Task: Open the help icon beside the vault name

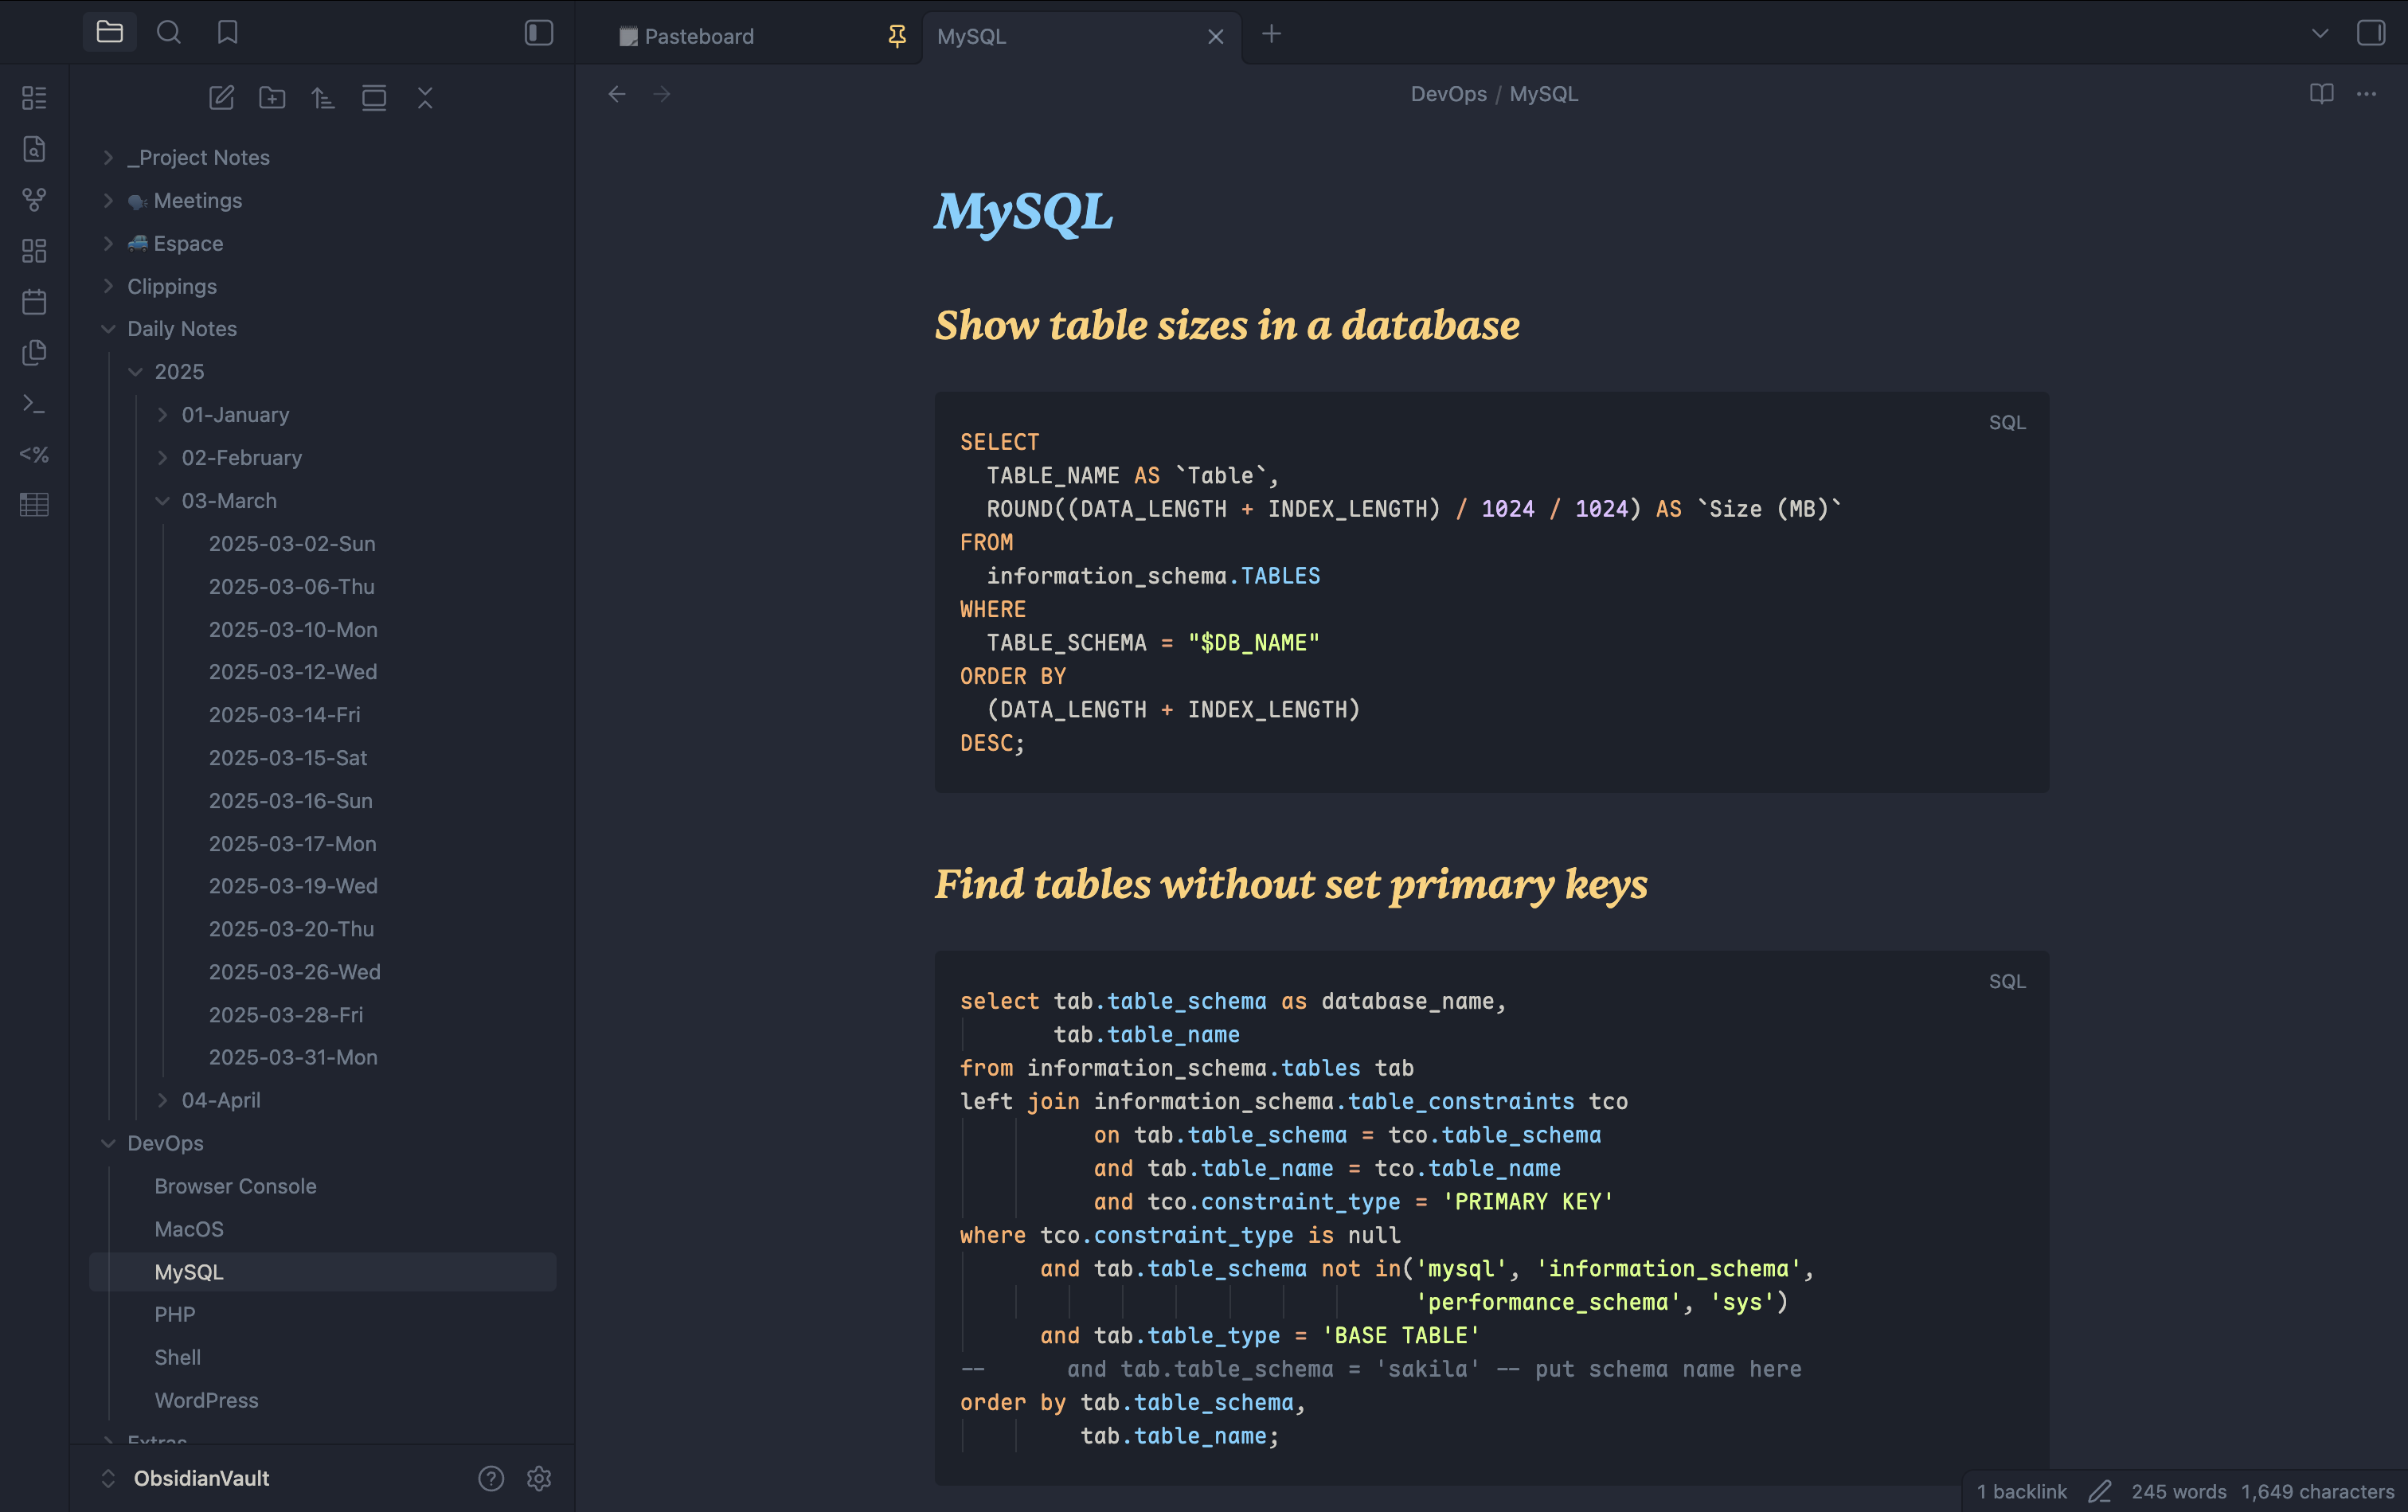Action: coord(491,1478)
